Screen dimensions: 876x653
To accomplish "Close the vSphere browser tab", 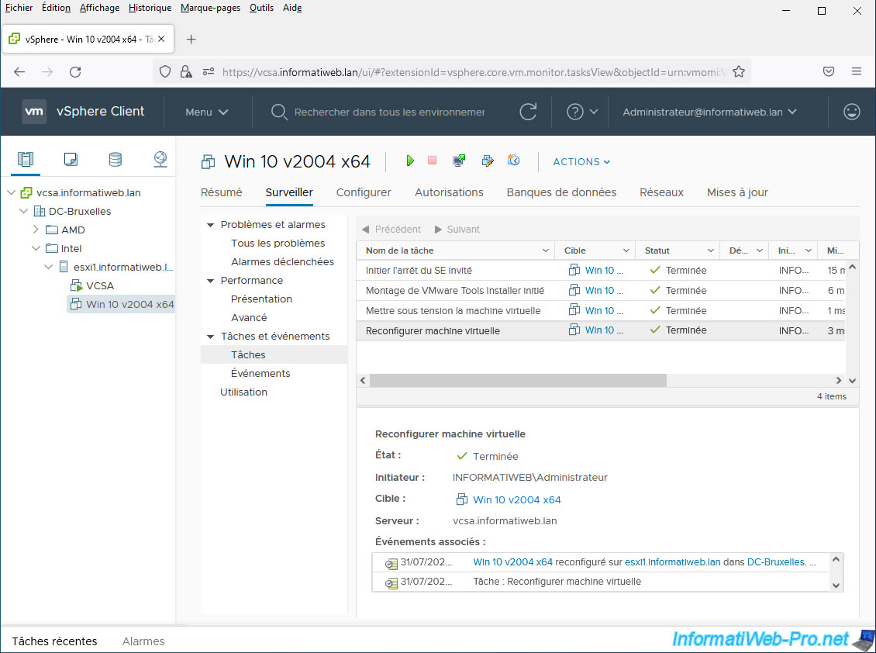I will point(161,39).
